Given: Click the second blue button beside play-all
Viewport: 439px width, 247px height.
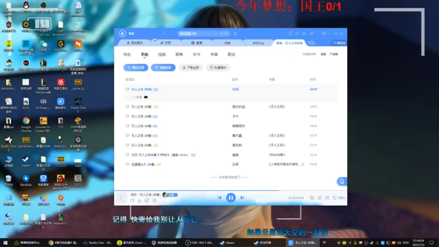Looking at the screenshot, I should tap(163, 67).
